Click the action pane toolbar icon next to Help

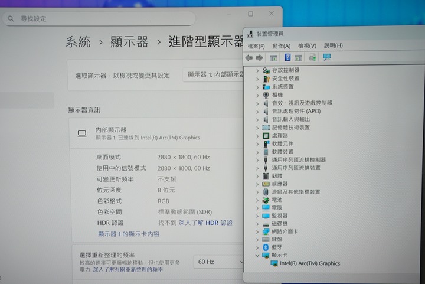tap(298, 58)
